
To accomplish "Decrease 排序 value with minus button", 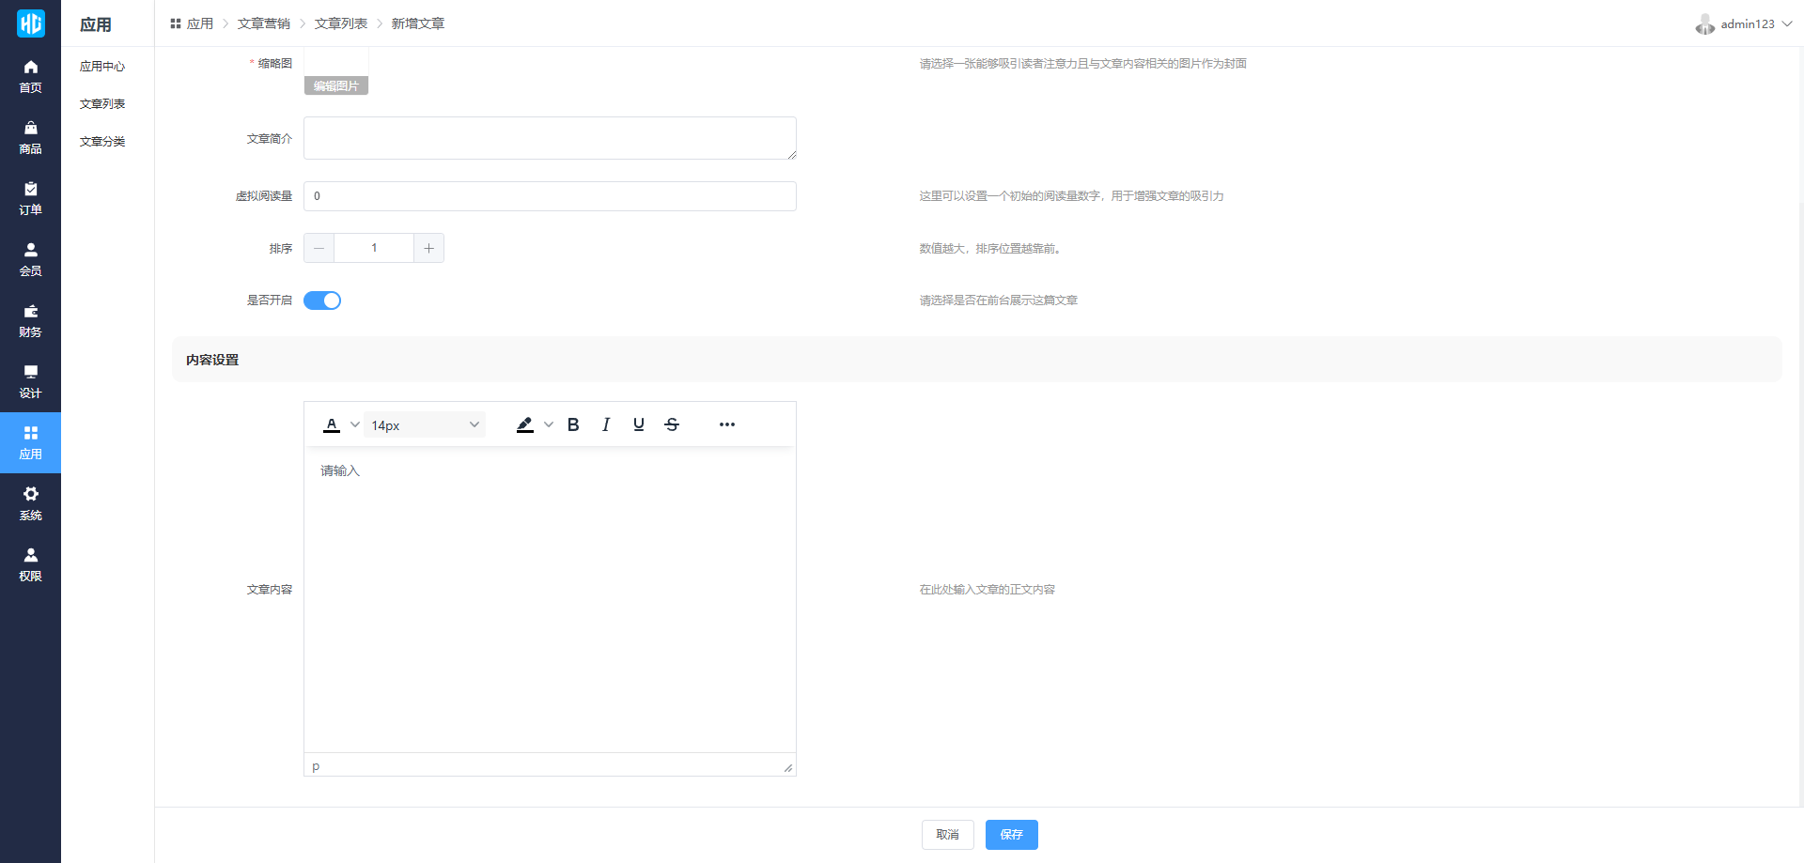I will [x=319, y=248].
